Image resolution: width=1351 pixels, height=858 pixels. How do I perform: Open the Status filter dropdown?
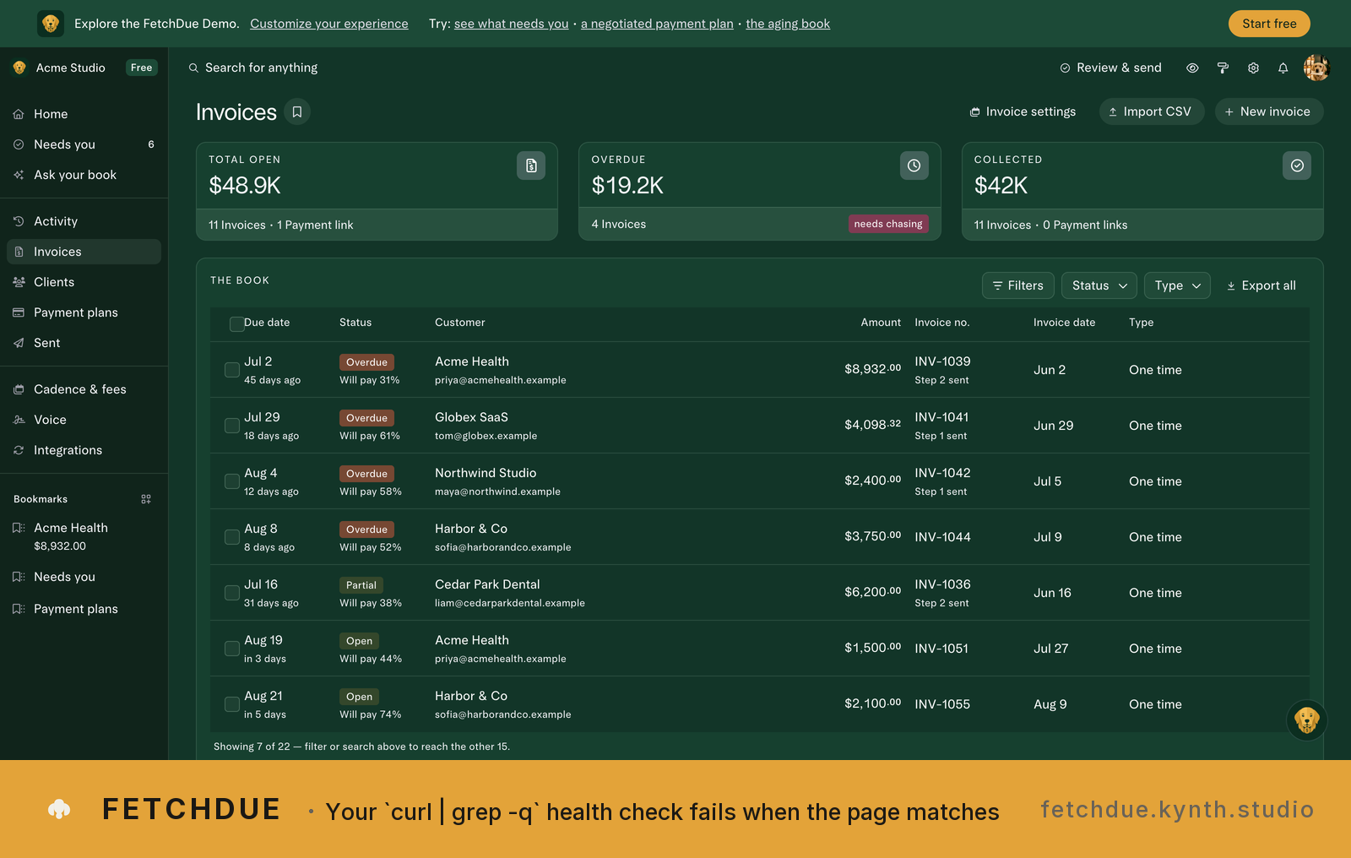(1099, 285)
